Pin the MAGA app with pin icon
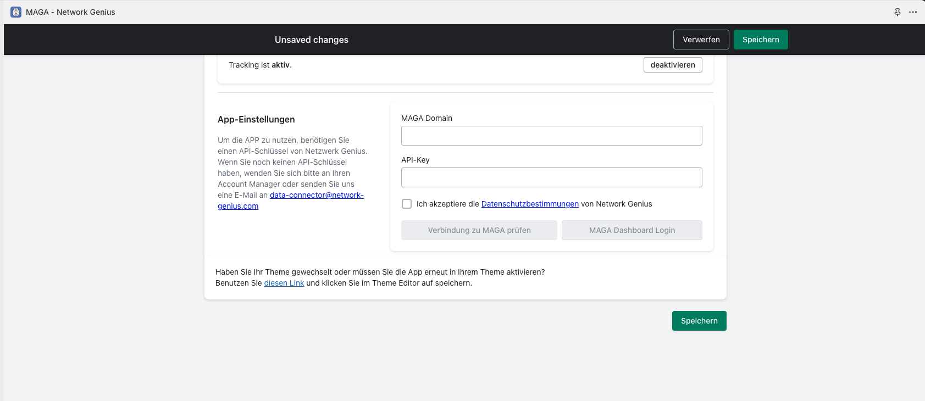925x401 pixels. pyautogui.click(x=898, y=12)
